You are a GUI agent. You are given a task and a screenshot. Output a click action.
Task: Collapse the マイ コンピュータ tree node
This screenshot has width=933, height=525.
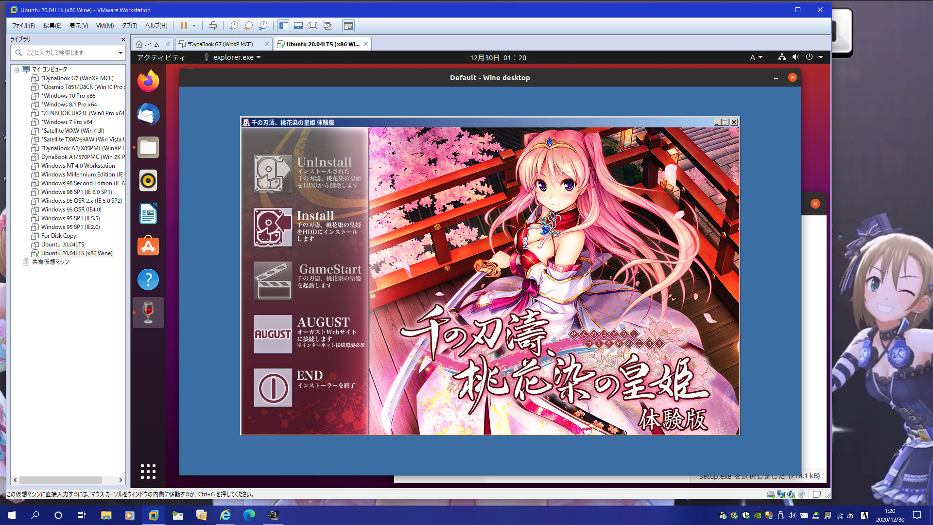(x=17, y=70)
